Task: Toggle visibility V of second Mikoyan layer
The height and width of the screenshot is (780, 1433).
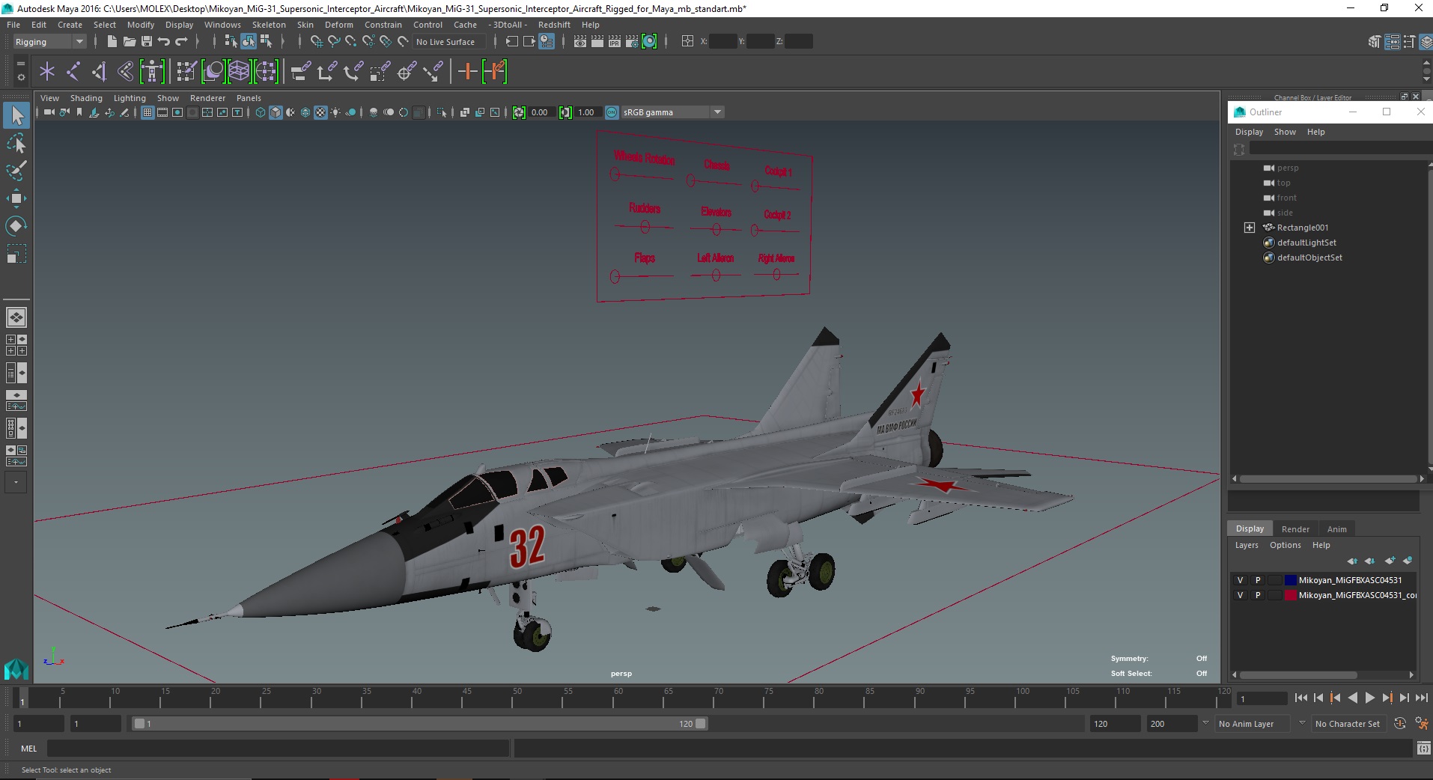Action: point(1240,595)
